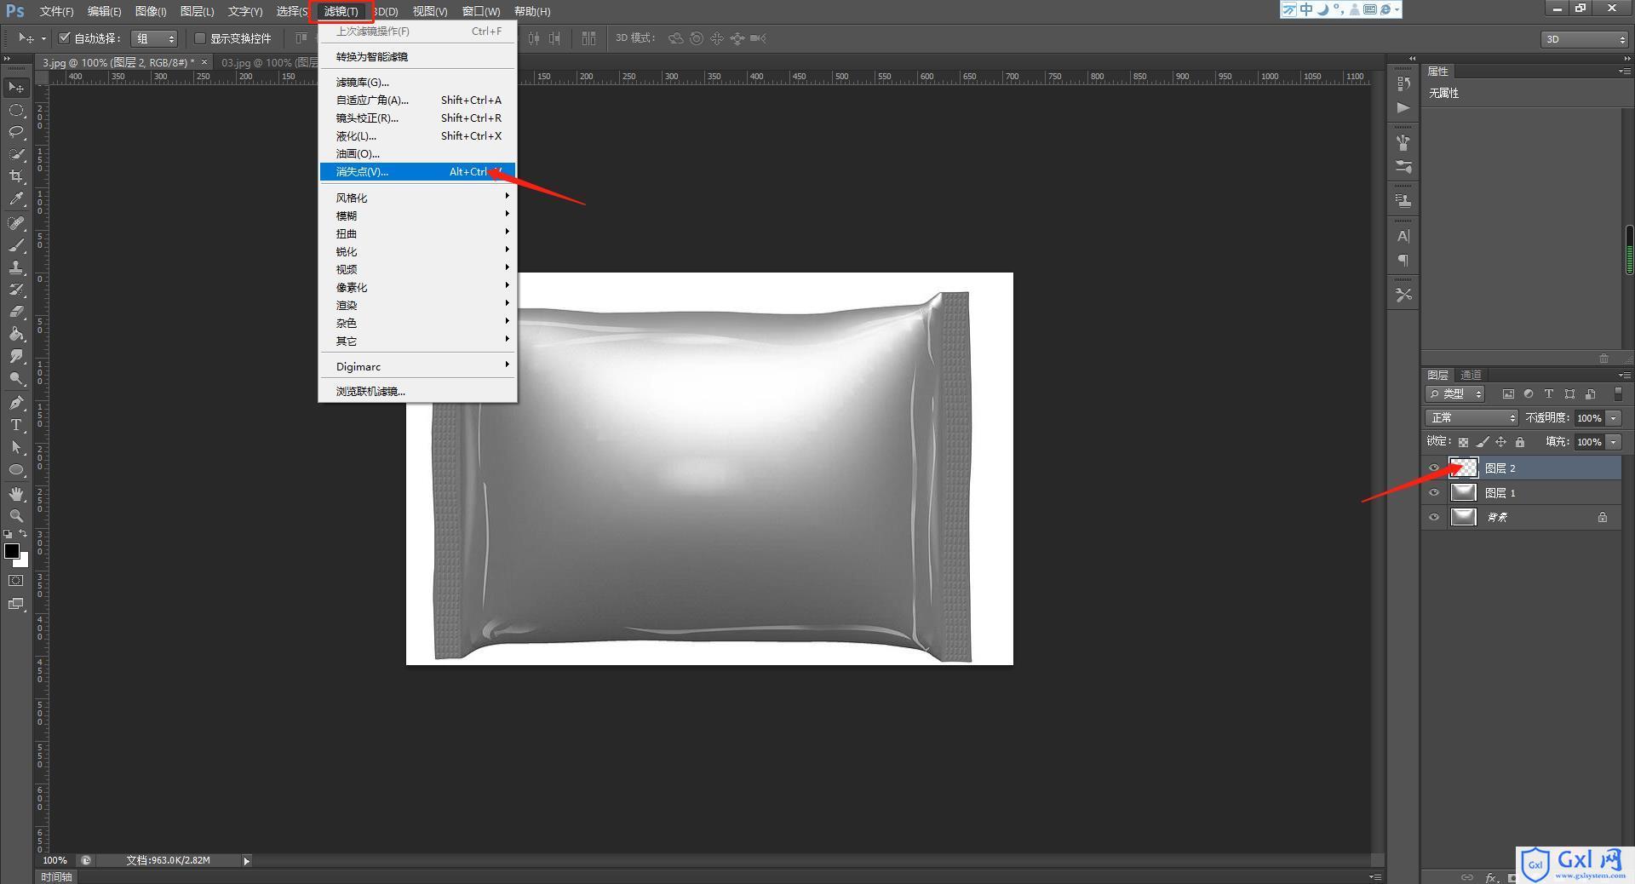Toggle Quick Mask mode

(16, 581)
